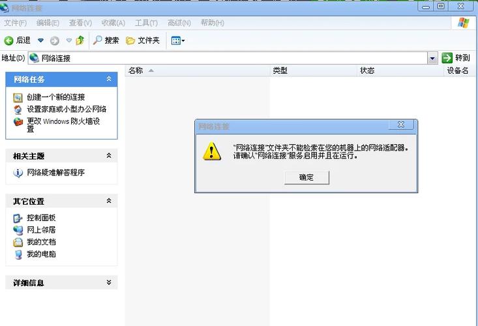Close the 网络连接 error dialog
Viewport: 478px width, 326px height.
coord(401,125)
